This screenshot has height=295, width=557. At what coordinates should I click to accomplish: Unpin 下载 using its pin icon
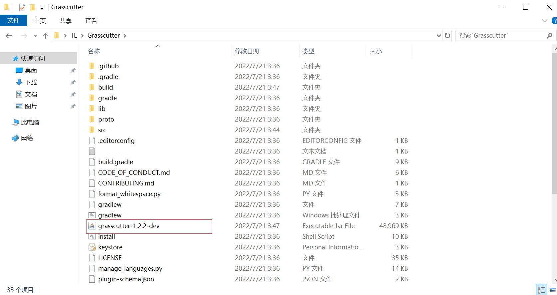click(73, 82)
